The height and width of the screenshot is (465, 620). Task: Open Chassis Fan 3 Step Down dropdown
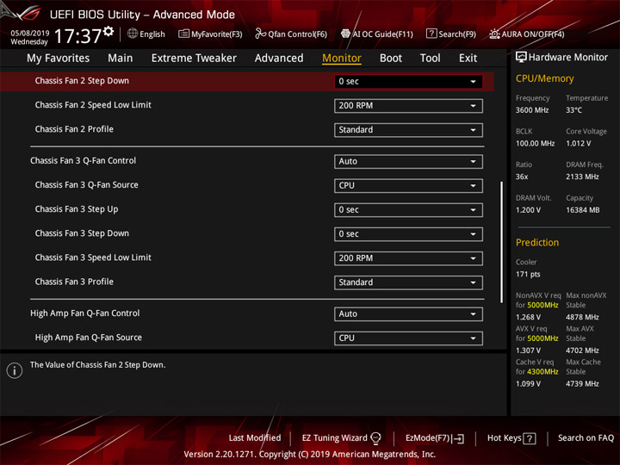click(408, 234)
